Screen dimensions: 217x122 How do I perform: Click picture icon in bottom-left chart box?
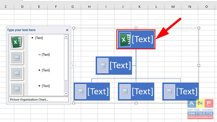pyautogui.click(x=81, y=91)
